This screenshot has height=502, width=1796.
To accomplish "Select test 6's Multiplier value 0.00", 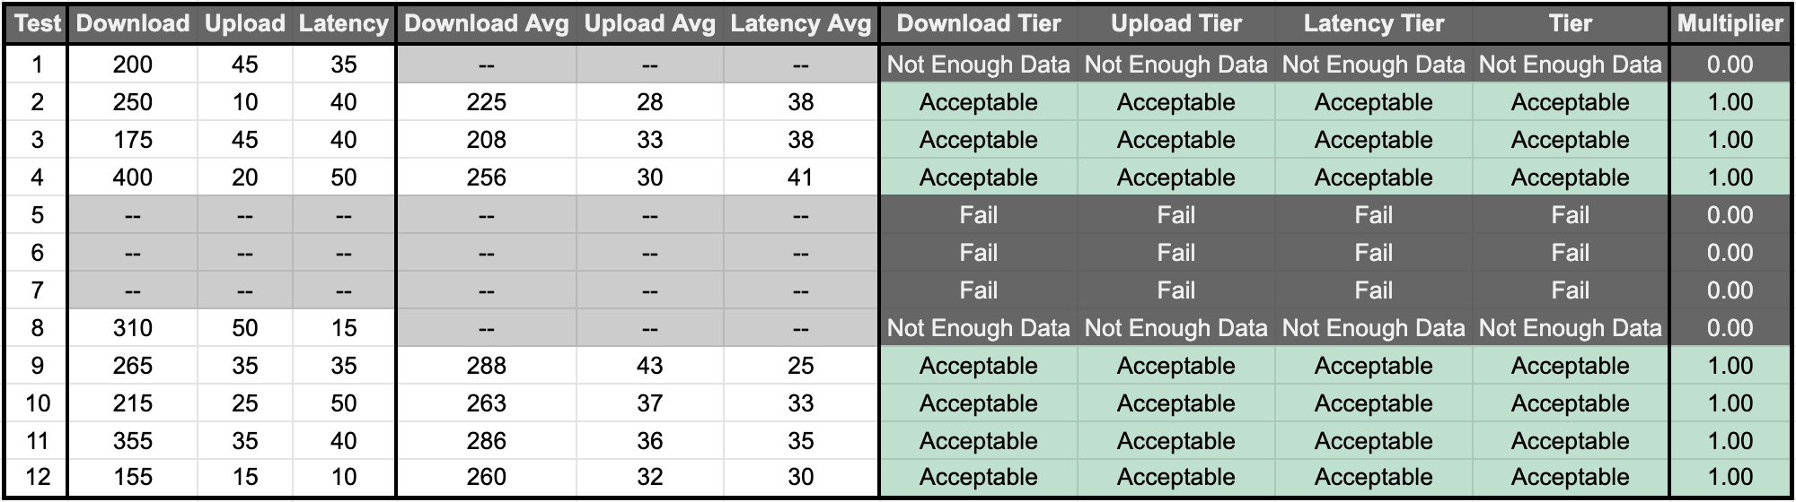I will 1730,253.
